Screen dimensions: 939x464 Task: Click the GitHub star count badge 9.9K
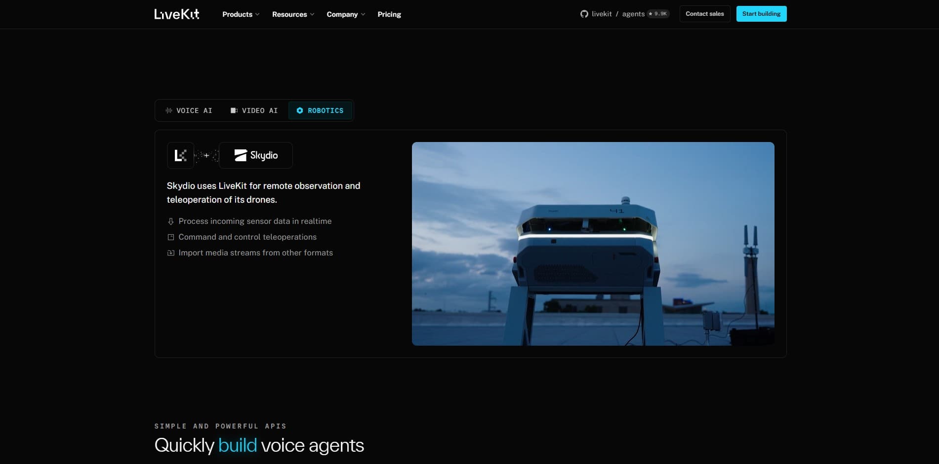click(658, 14)
